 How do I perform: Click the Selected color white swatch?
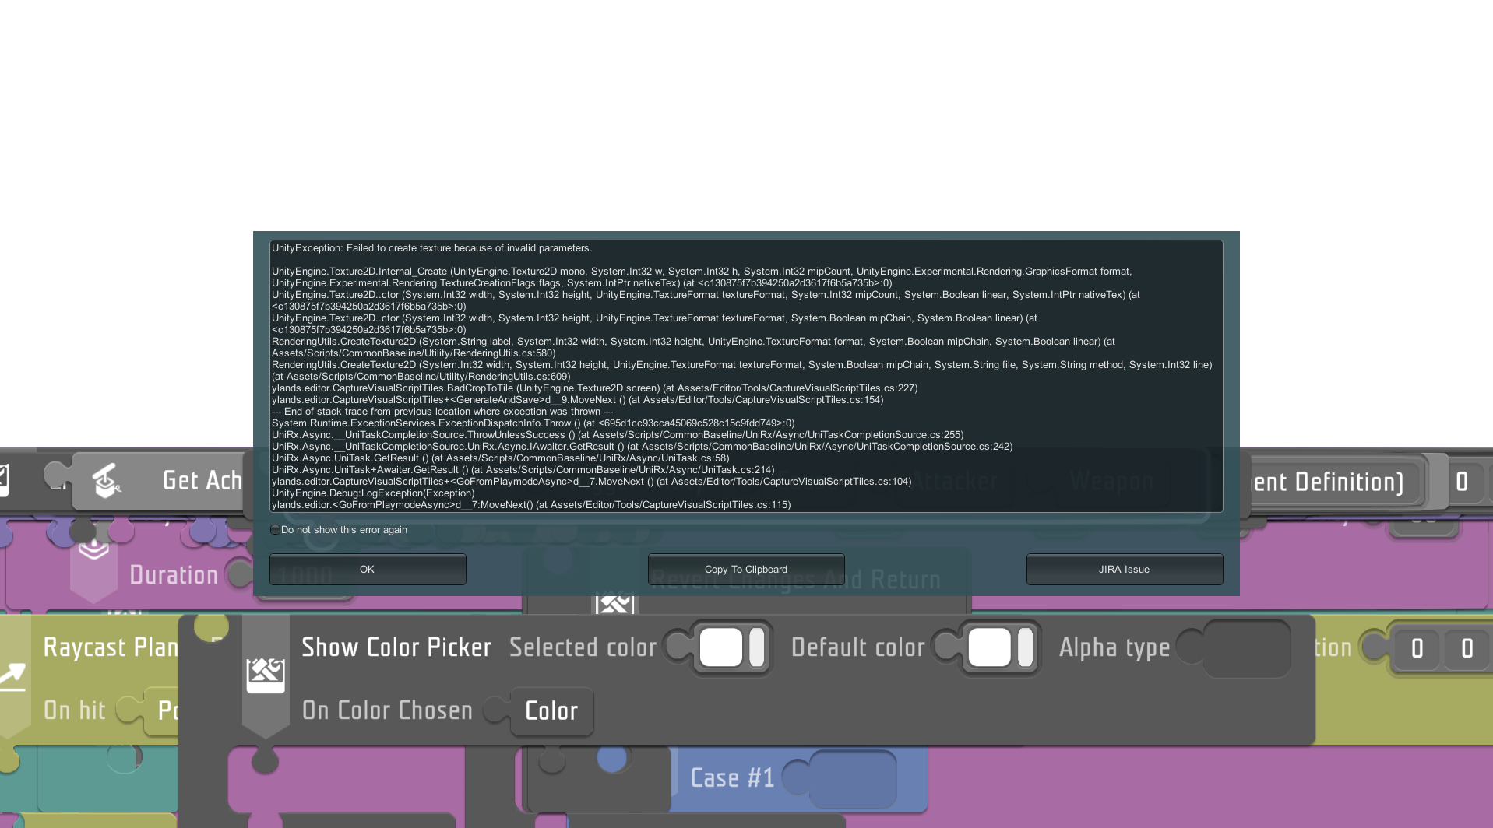click(720, 647)
